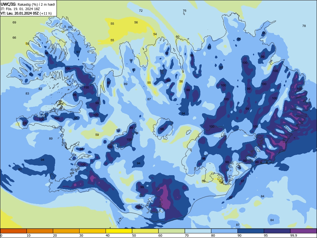This screenshot has height=238, width=317.
Task: Click the map value '78'
Action: tap(304, 26)
